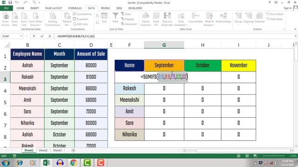Image resolution: width=298 pixels, height=167 pixels.
Task: Expand the formula bar chevron
Action: pyautogui.click(x=295, y=36)
